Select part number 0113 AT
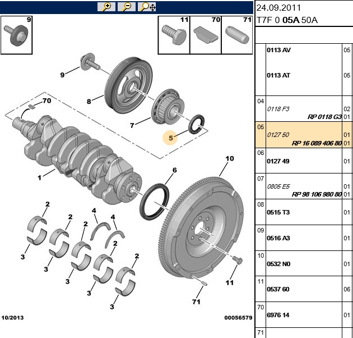This screenshot has height=338, width=353. pyautogui.click(x=278, y=75)
